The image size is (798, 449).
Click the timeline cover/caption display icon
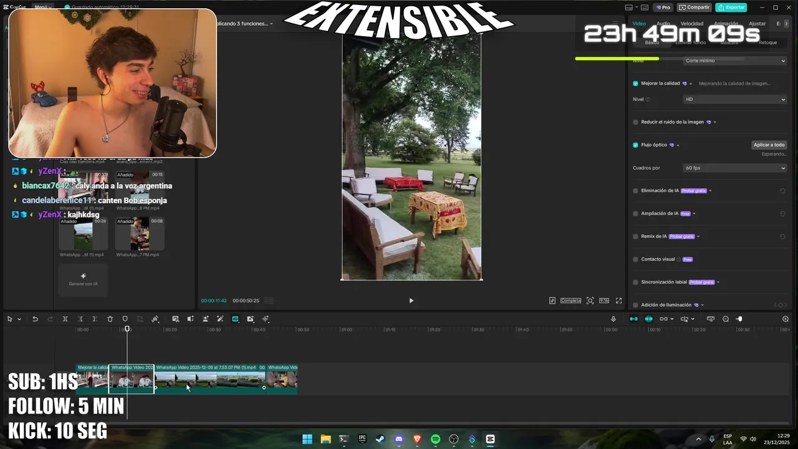tap(711, 319)
